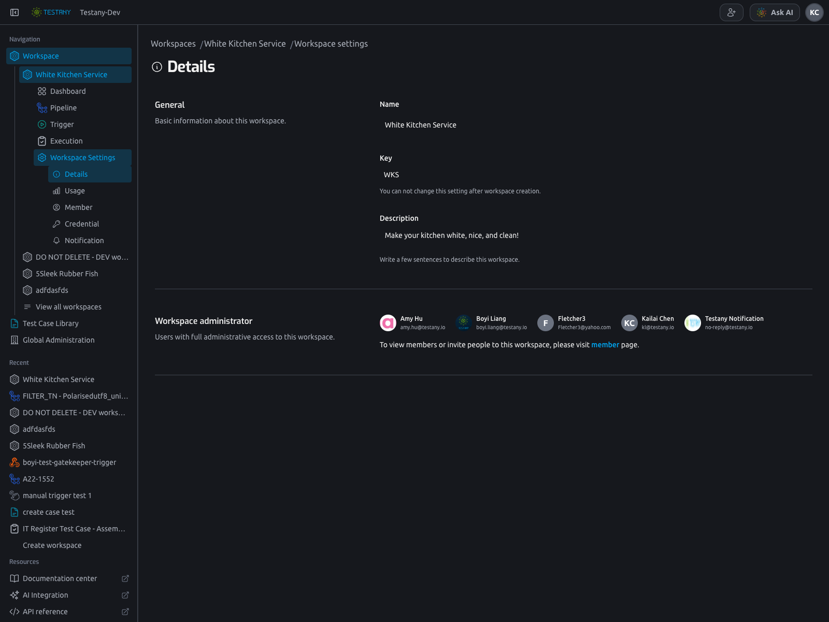Viewport: 829px width, 622px height.
Task: Open recent item A22-1552
Action: point(69,479)
